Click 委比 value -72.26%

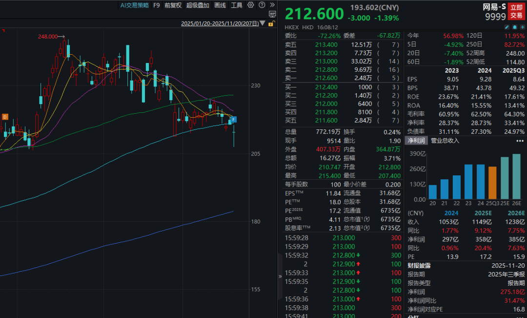click(329, 36)
